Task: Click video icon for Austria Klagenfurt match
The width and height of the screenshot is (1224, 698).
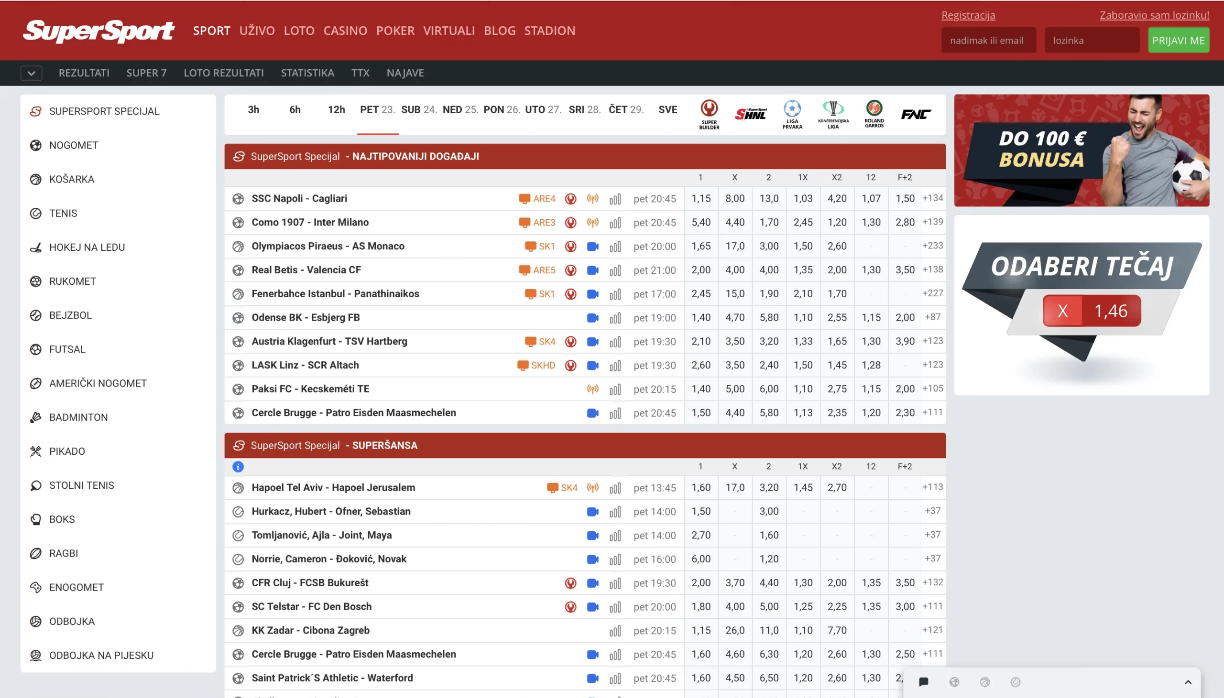Action: coord(593,341)
